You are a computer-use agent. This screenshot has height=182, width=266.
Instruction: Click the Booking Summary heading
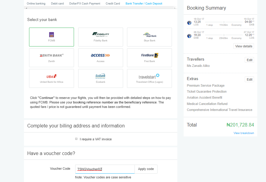coord(206,8)
